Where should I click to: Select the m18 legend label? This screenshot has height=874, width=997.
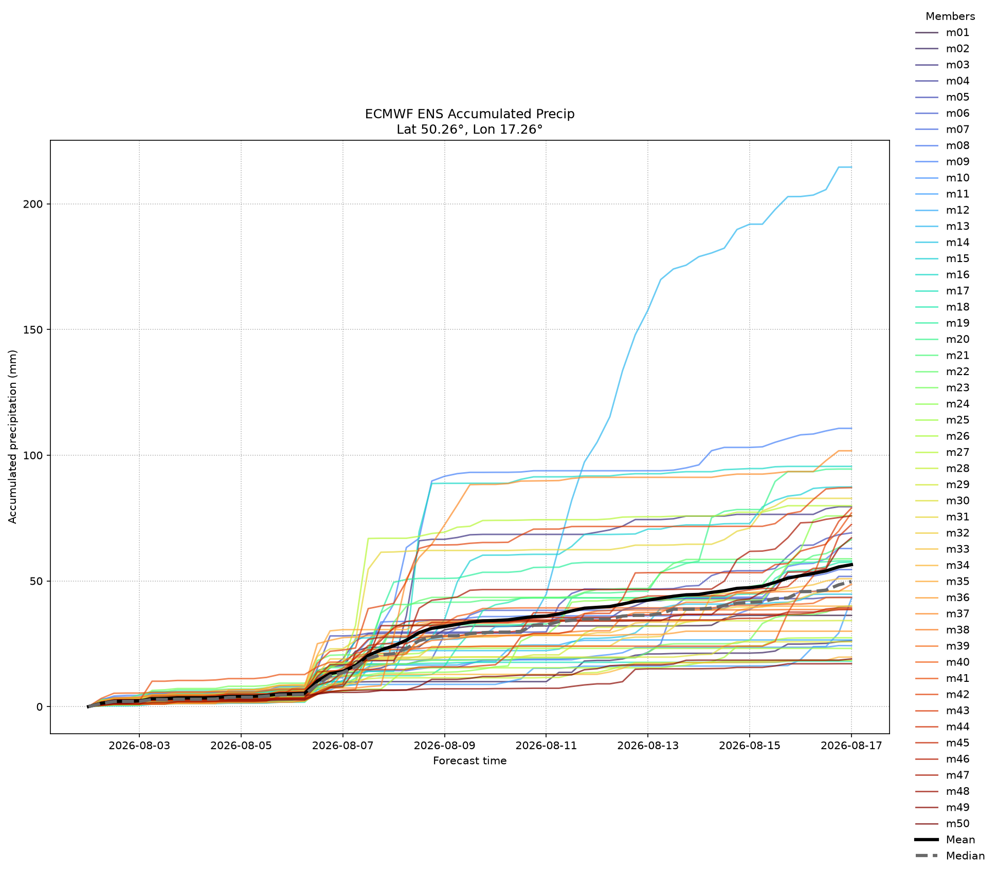pyautogui.click(x=958, y=307)
